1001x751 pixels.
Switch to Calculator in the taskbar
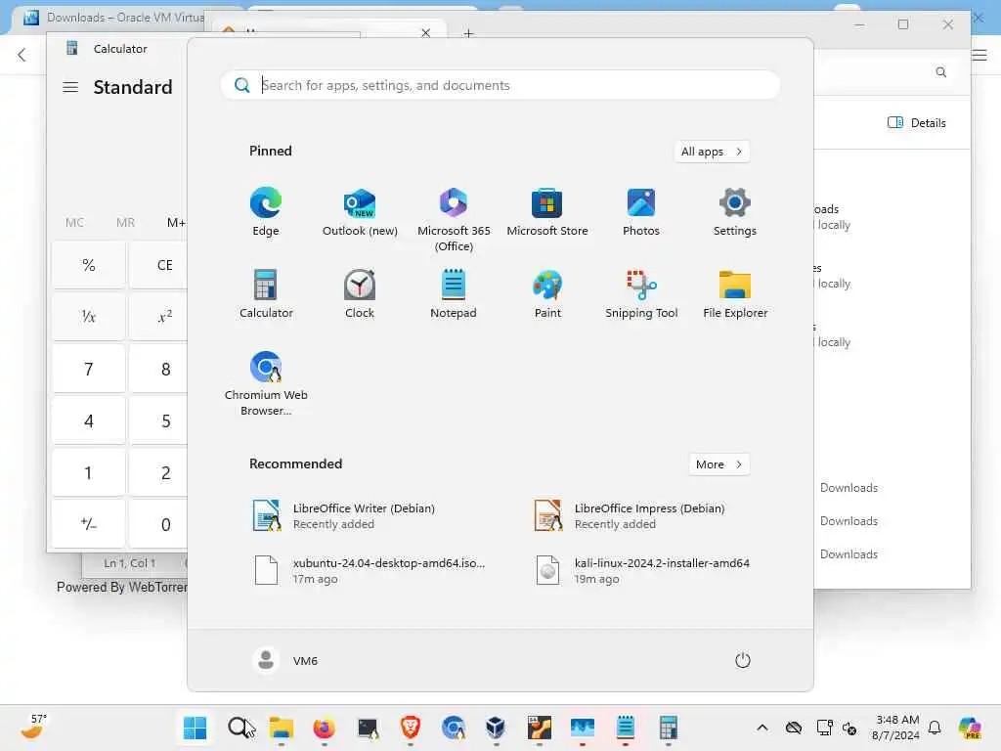[669, 728]
